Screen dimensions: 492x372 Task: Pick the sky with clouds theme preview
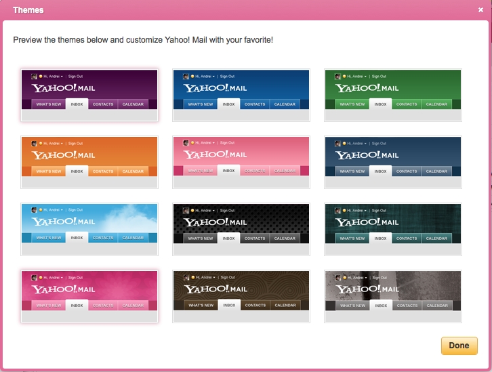pos(89,229)
